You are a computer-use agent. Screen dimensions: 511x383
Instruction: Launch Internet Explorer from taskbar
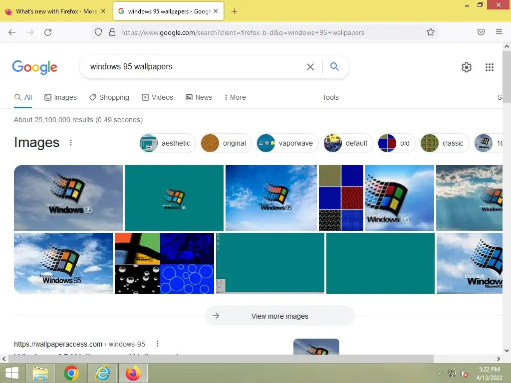click(x=102, y=373)
